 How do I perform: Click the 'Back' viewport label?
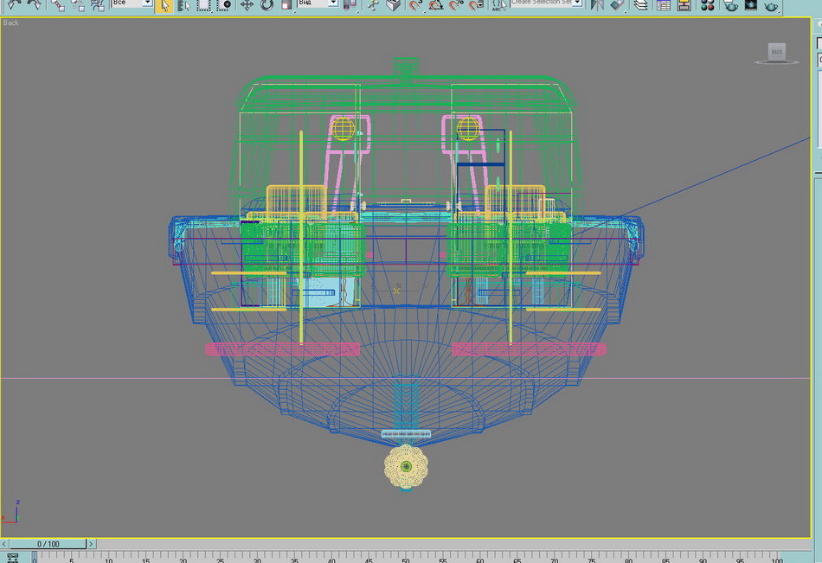coord(11,22)
